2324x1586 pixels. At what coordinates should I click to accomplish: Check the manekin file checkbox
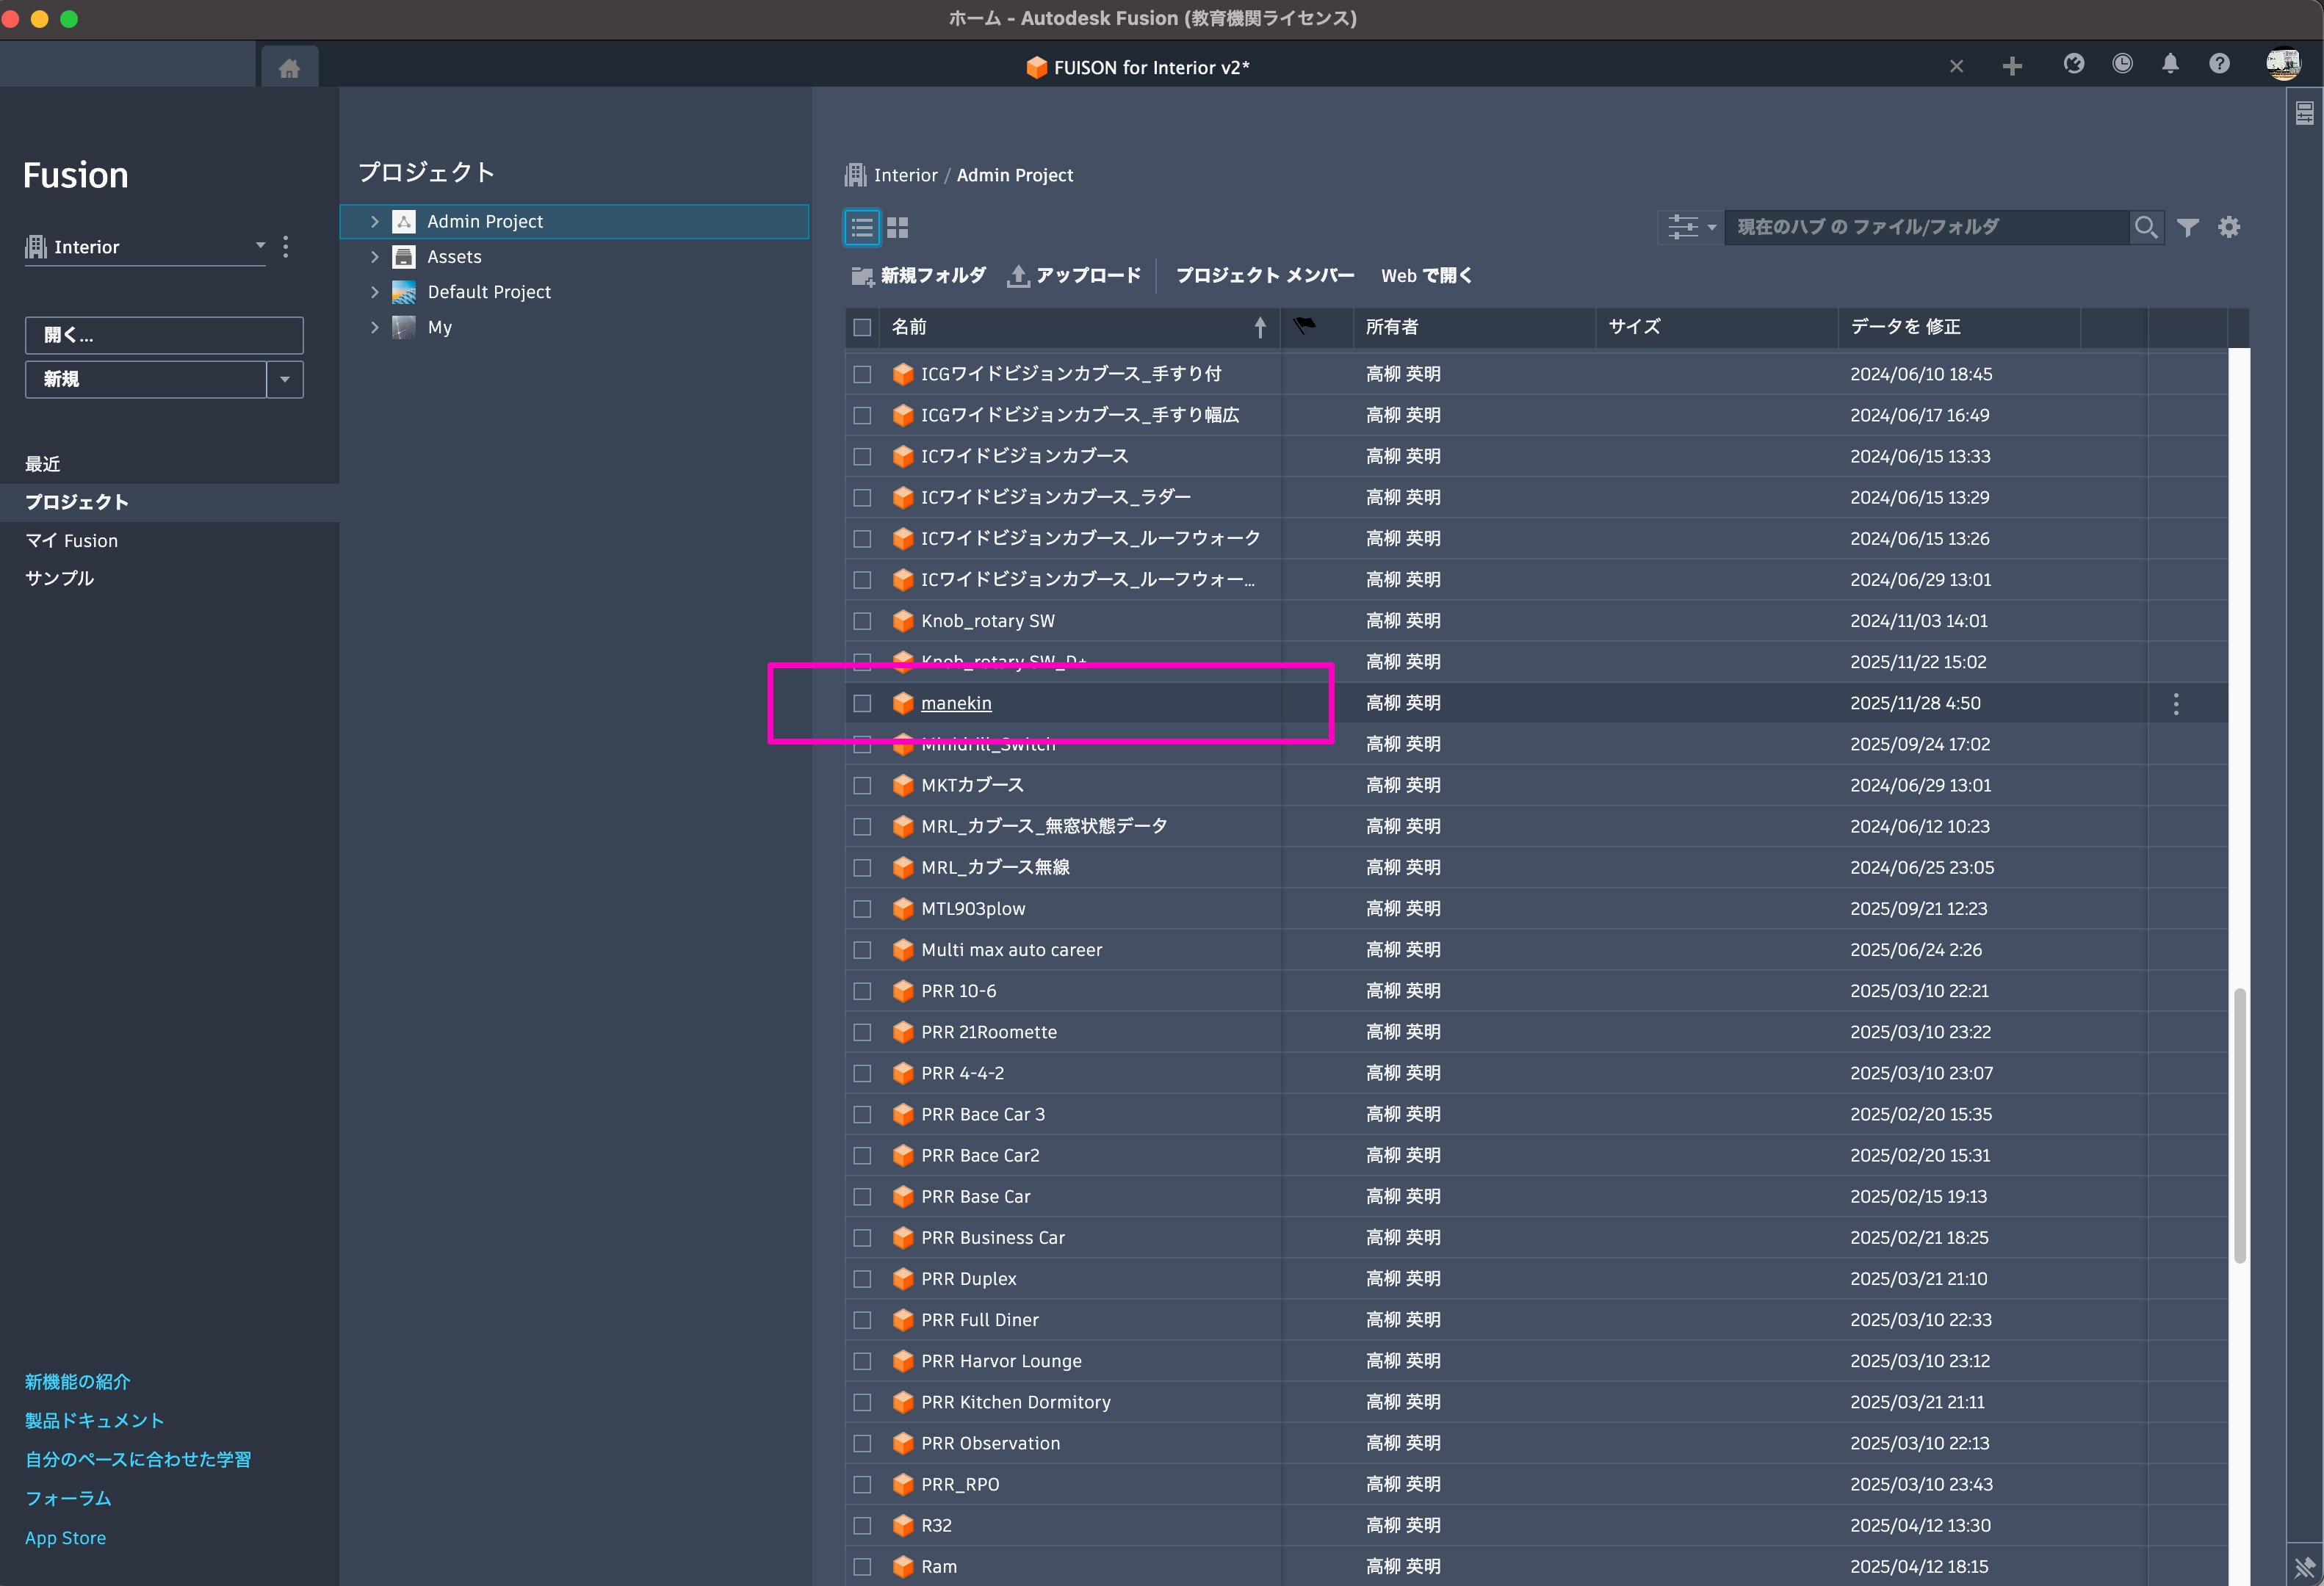[x=862, y=703]
